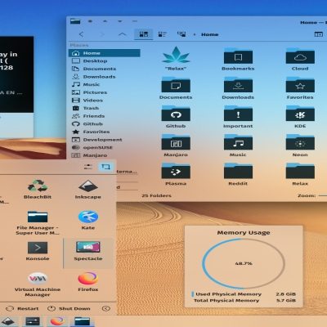Click the 25 Folders status text
This screenshot has width=327, height=327.
156,195
